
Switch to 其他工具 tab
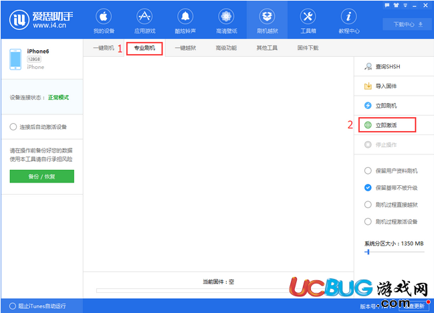pyautogui.click(x=267, y=48)
